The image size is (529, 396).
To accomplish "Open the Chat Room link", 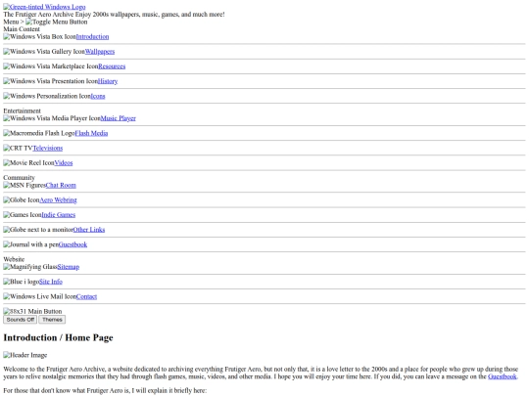I will 61,185.
